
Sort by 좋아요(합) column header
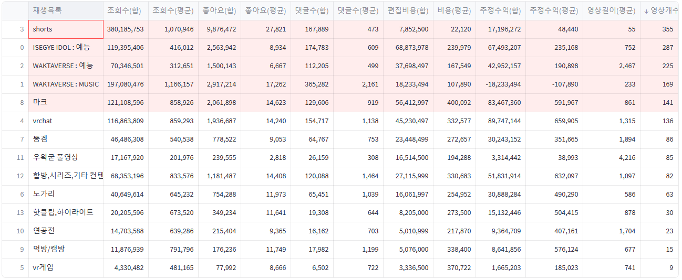pos(219,10)
